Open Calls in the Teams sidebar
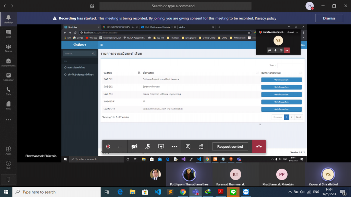Image resolution: width=351 pixels, height=197 pixels. pyautogui.click(x=9, y=91)
